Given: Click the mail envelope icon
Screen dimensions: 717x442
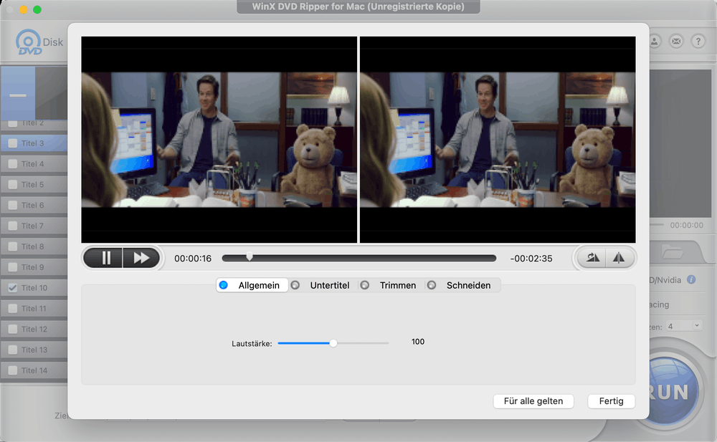Looking at the screenshot, I should point(676,41).
